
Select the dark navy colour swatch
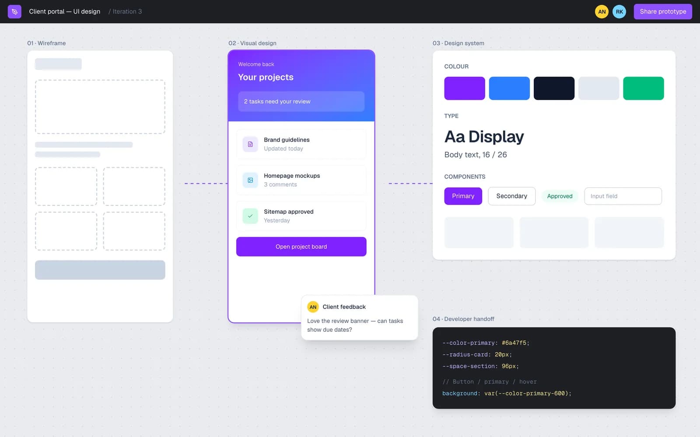[554, 88]
